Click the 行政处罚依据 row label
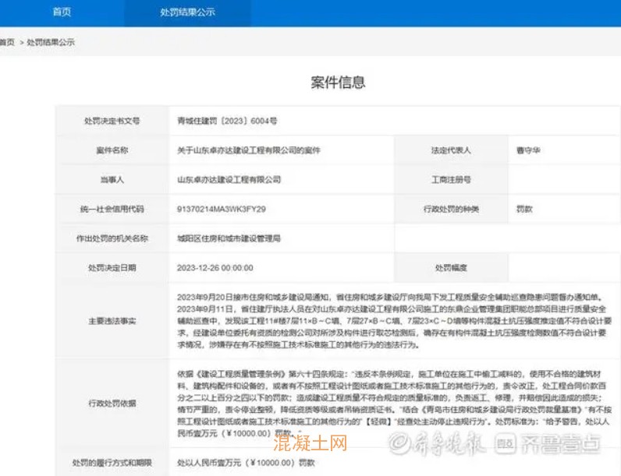 pyautogui.click(x=112, y=401)
